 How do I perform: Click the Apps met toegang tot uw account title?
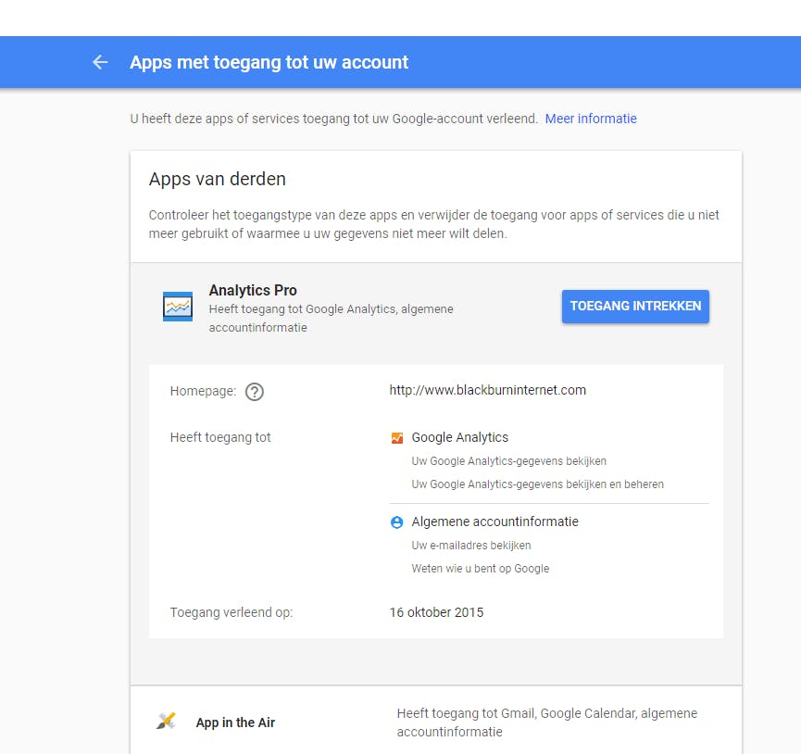[268, 62]
